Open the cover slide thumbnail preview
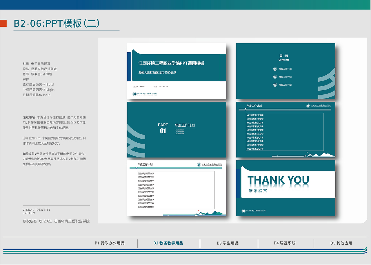This screenshot has width=371, height=265. pyautogui.click(x=176, y=71)
